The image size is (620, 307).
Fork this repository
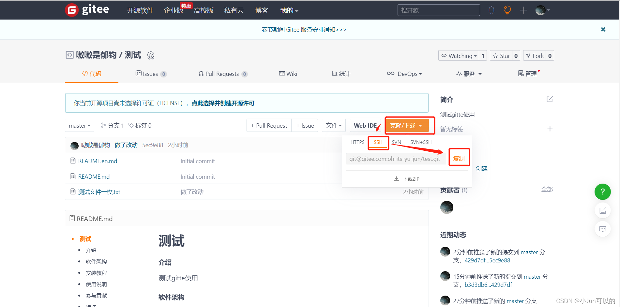click(535, 56)
